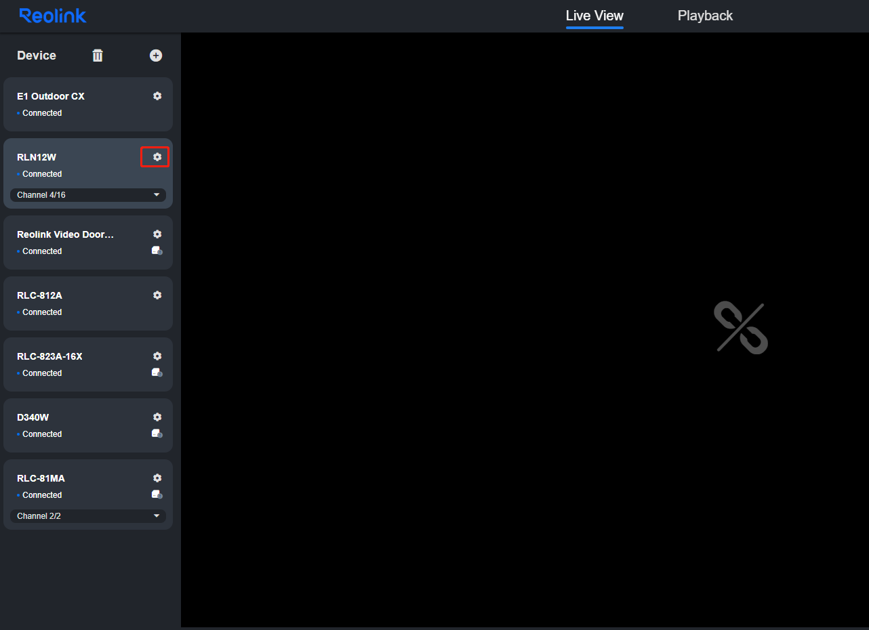Click storage icon on RLC-81MA card
This screenshot has height=630, width=869.
click(157, 495)
